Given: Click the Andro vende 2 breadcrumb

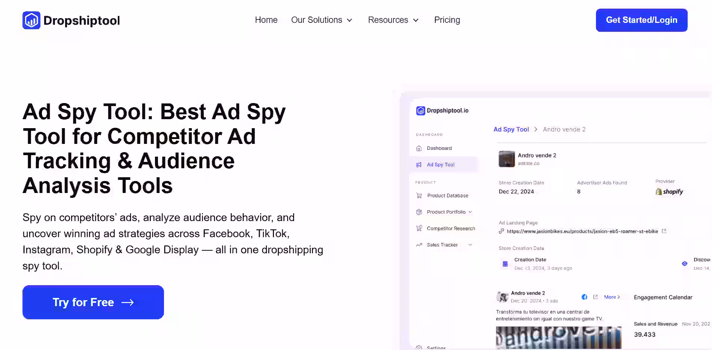Looking at the screenshot, I should [x=564, y=129].
